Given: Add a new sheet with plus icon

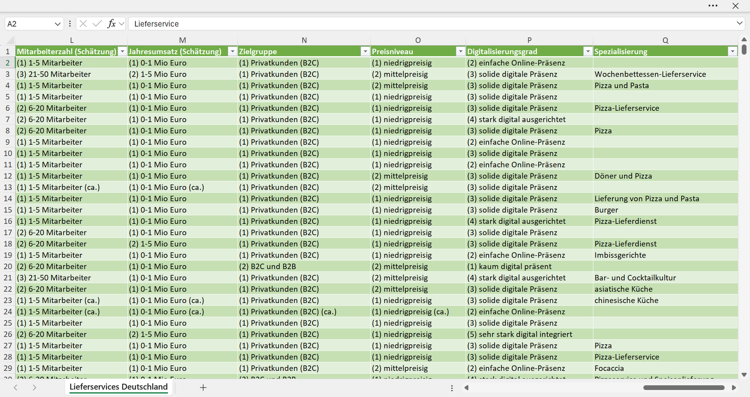Looking at the screenshot, I should click(203, 387).
